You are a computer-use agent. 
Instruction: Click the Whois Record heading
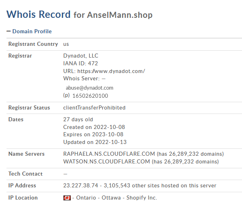[38, 14]
